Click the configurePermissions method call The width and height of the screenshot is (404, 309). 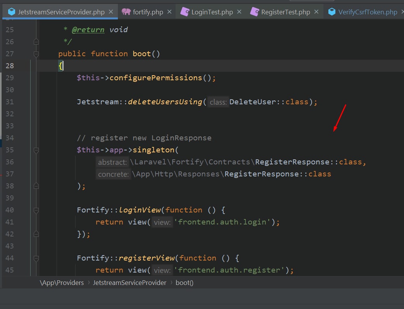(155, 78)
